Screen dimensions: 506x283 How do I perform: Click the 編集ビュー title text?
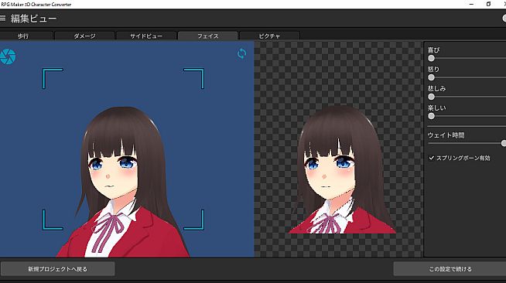tap(33, 19)
